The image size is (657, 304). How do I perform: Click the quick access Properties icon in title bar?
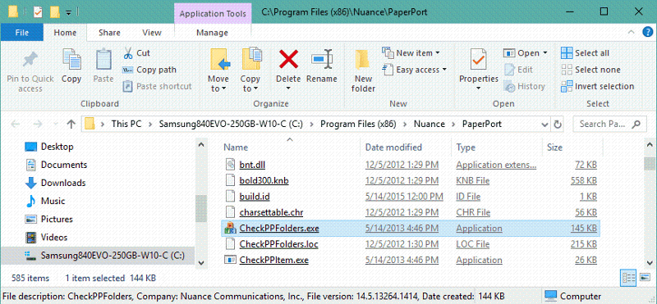(38, 11)
